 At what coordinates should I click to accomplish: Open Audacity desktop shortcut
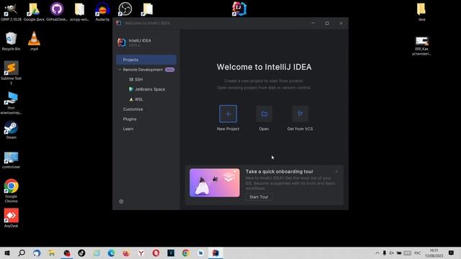click(102, 12)
